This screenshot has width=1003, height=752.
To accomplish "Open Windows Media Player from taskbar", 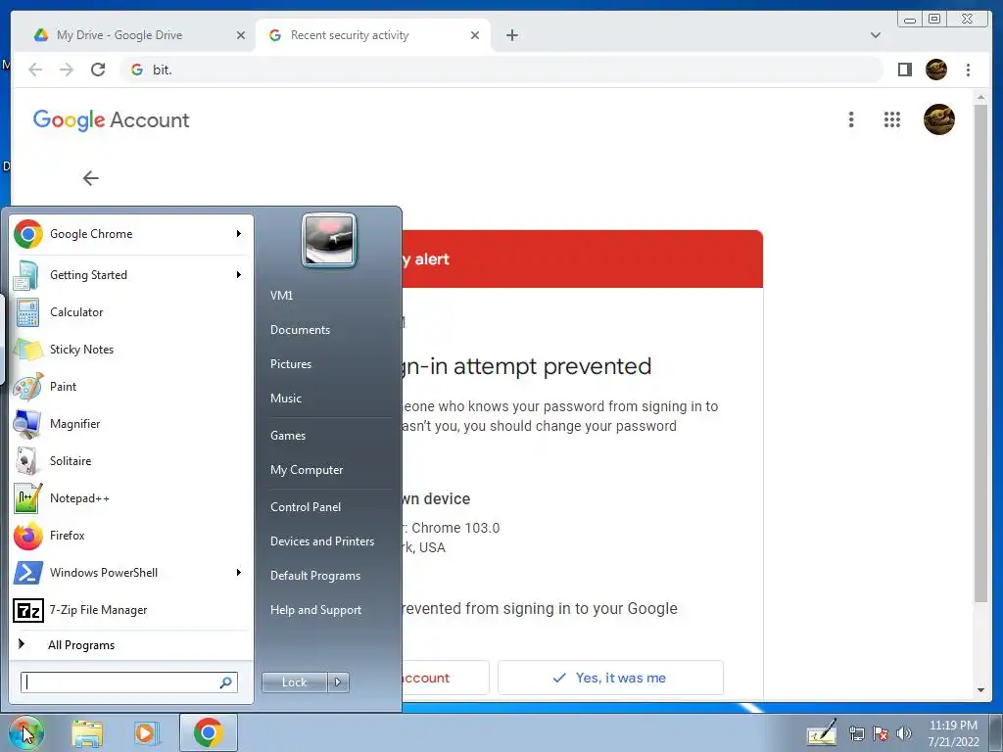I will (x=146, y=732).
